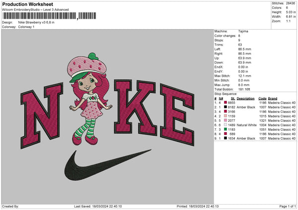The width and height of the screenshot is (298, 210).
Task: Click the Left: measurement label
Action: (x=218, y=49)
